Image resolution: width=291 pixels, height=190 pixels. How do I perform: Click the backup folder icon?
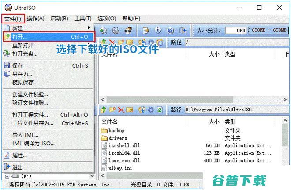point(104,130)
